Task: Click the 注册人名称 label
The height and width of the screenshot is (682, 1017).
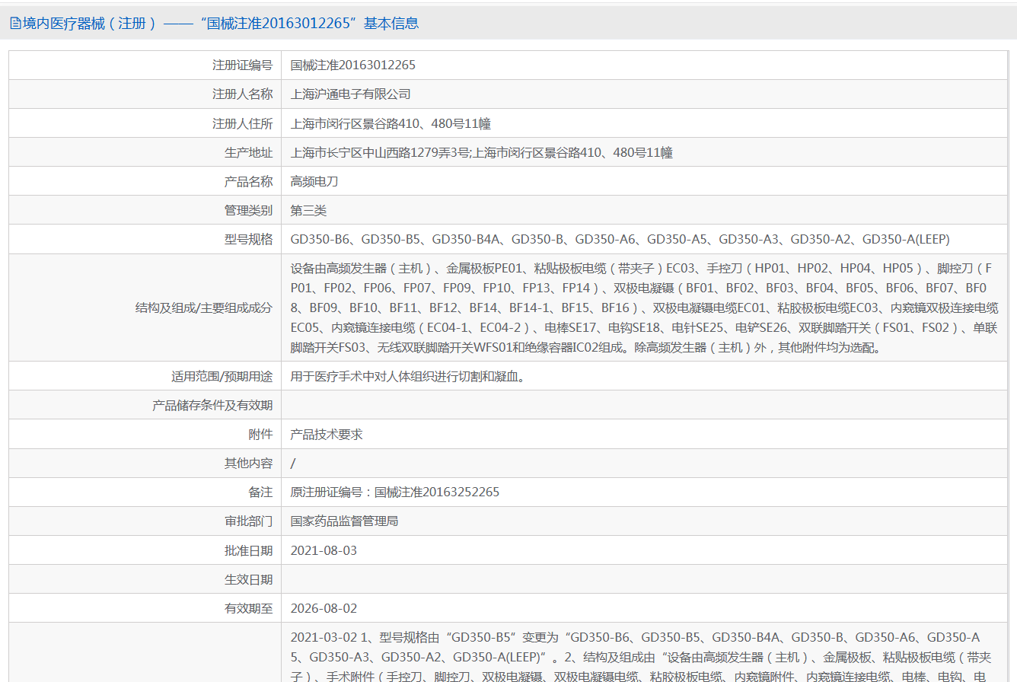Action: coord(242,94)
